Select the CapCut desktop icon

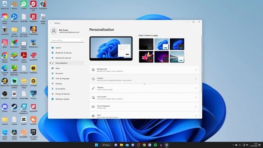tap(24, 120)
